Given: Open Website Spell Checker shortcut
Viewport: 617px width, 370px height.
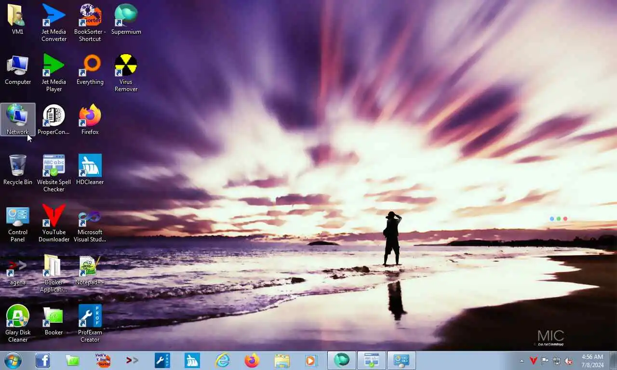Looking at the screenshot, I should (54, 173).
